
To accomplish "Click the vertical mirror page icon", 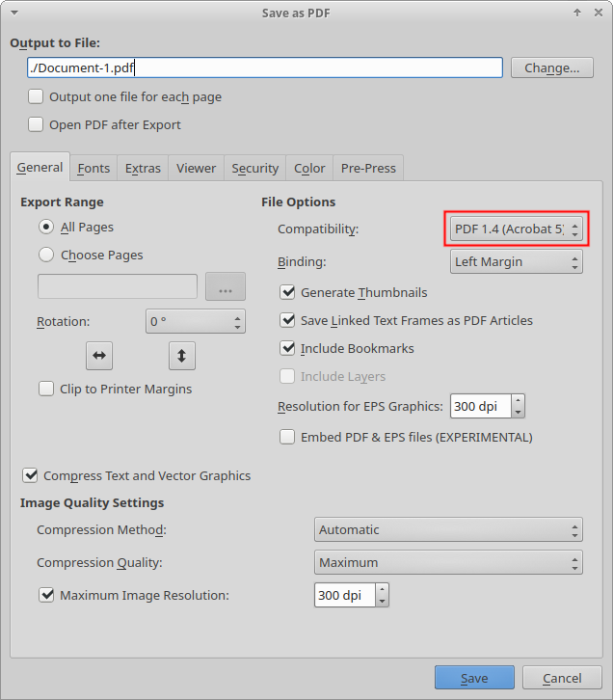I will tap(181, 355).
